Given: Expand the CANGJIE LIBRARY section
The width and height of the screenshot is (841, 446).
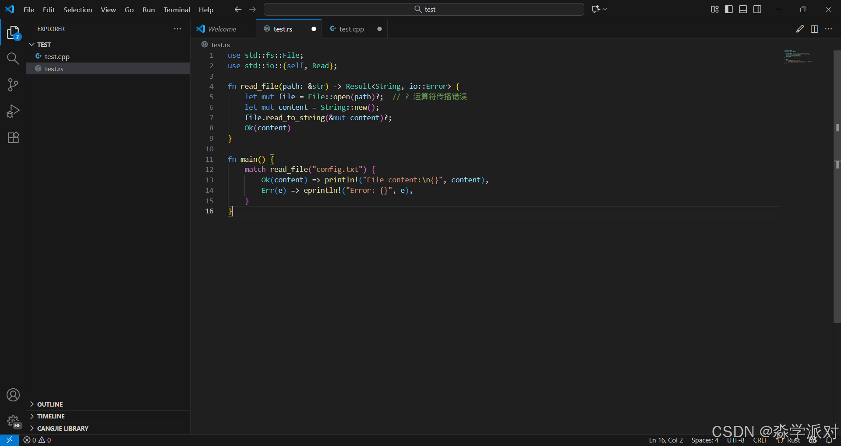Looking at the screenshot, I should coord(108,429).
